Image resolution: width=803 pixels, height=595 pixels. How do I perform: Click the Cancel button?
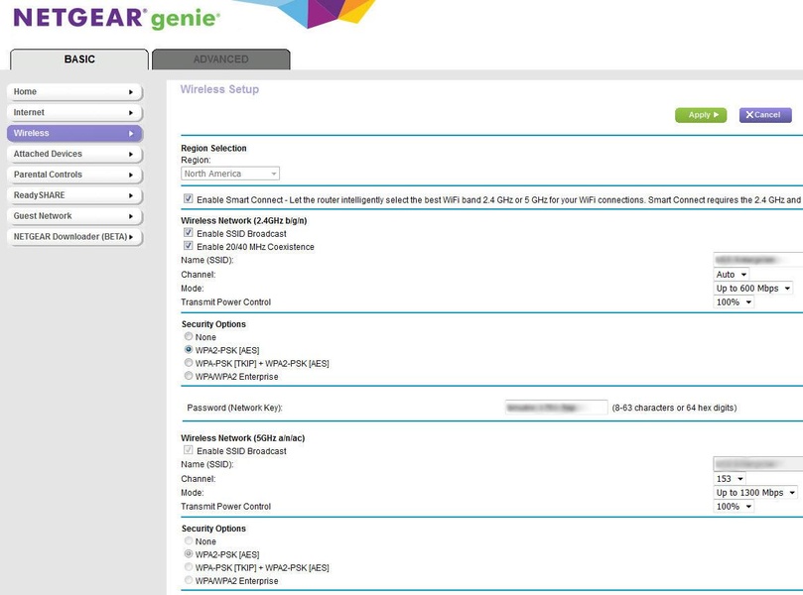[x=765, y=115]
